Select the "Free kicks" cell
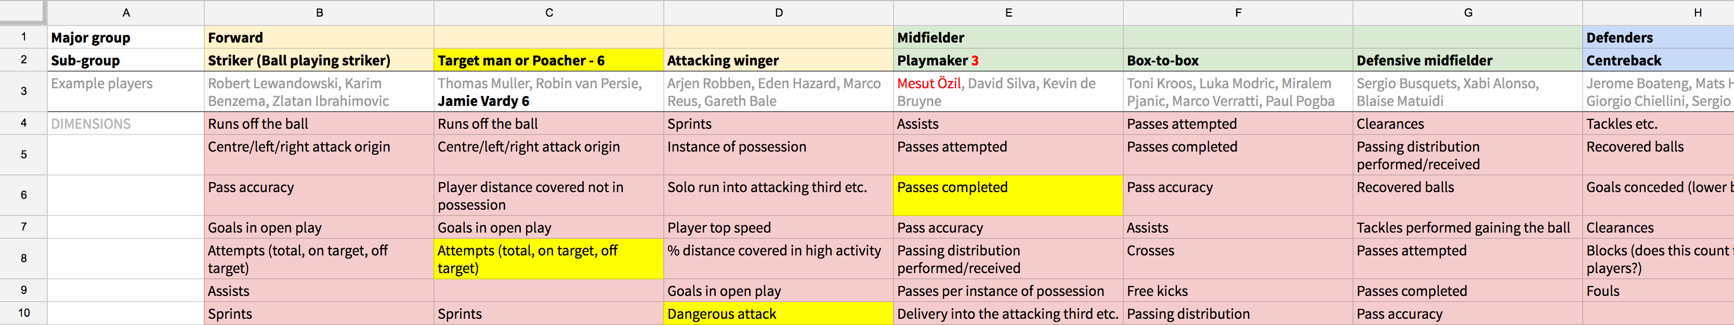The image size is (1734, 325). coord(1237,291)
